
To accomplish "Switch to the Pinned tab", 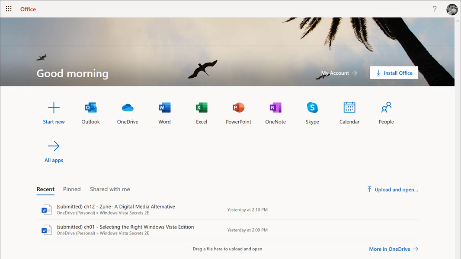I will 72,189.
